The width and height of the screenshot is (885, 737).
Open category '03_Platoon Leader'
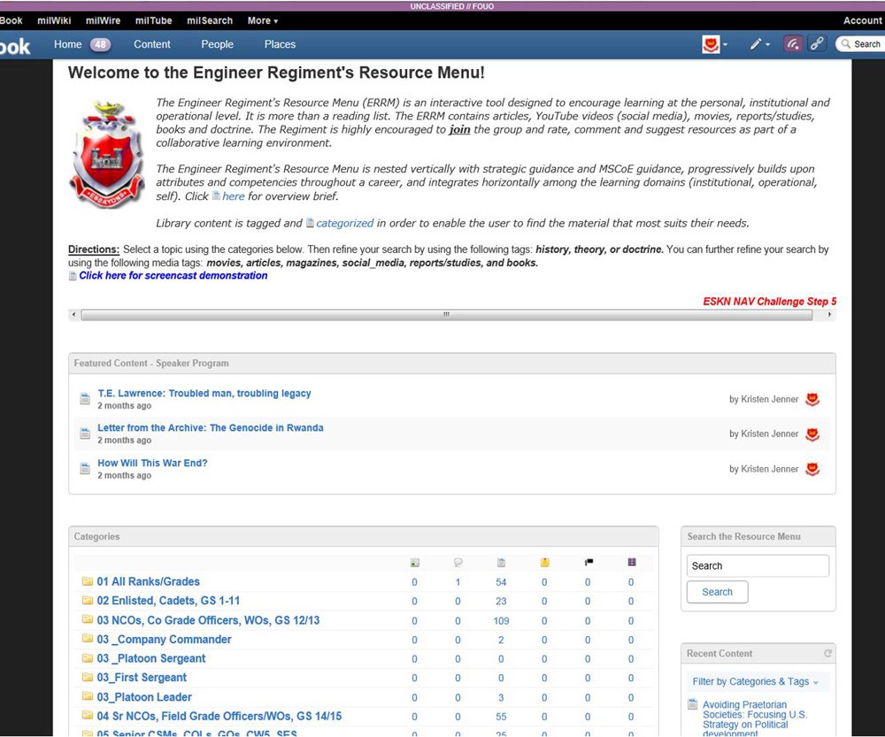(x=144, y=696)
